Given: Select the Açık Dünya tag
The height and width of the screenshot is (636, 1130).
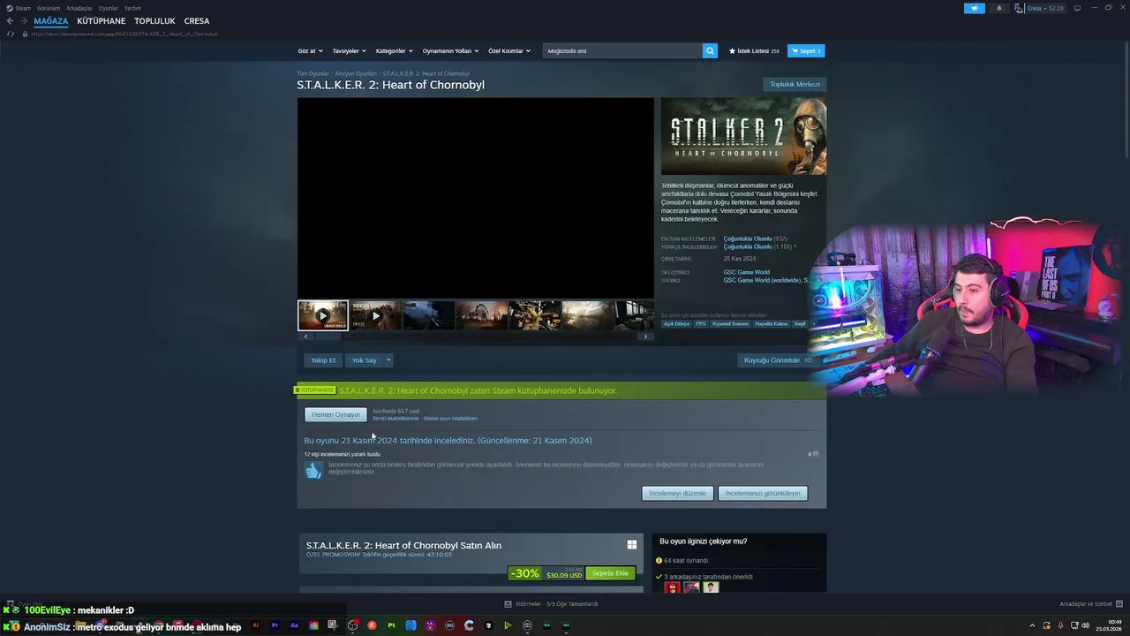Looking at the screenshot, I should click(676, 324).
